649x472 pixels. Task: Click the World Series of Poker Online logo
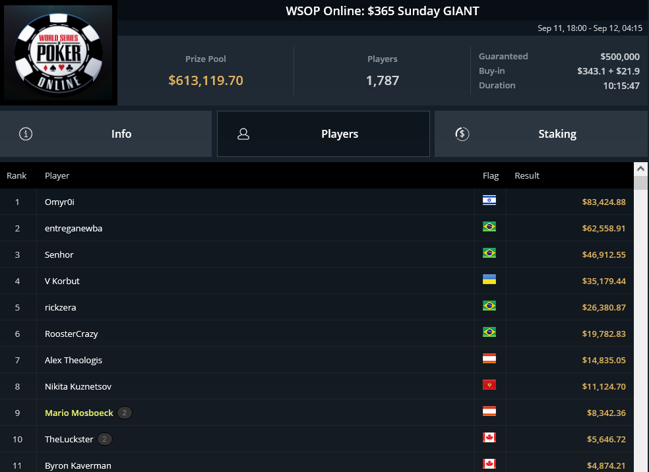[59, 54]
